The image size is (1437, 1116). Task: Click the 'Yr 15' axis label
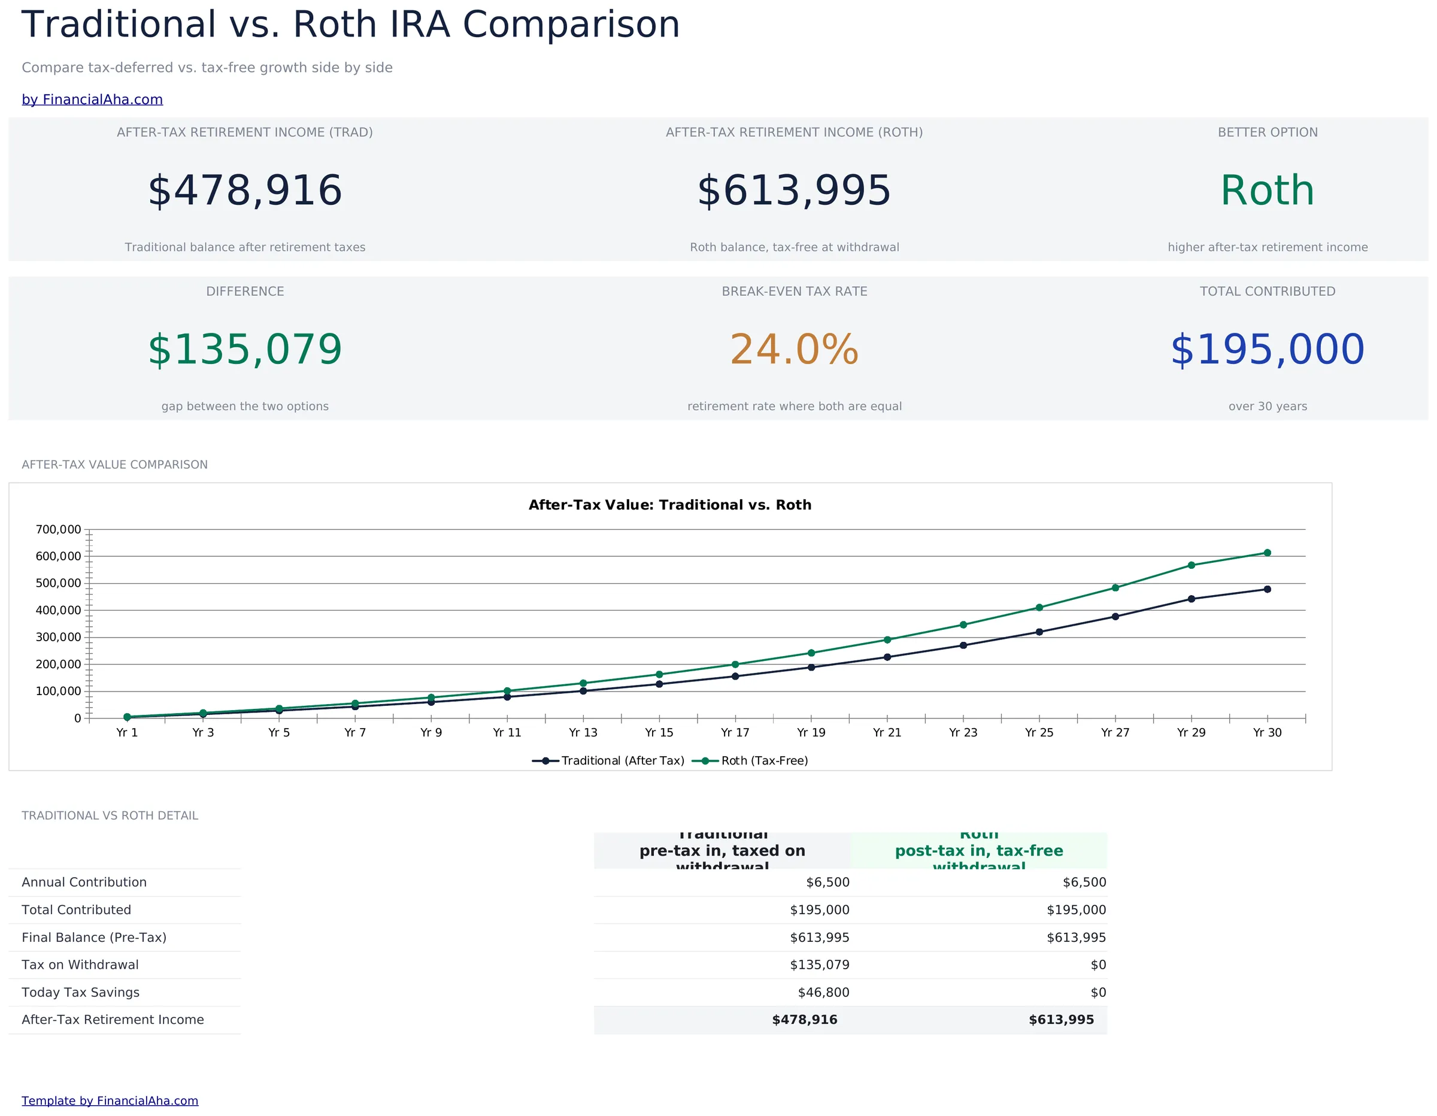pos(659,732)
